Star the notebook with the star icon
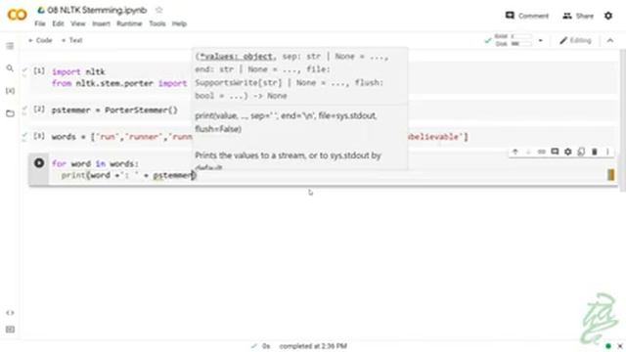The height and width of the screenshot is (352, 626). [x=158, y=10]
